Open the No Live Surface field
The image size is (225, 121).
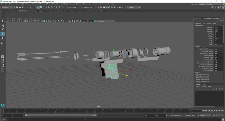(x=72, y=7)
